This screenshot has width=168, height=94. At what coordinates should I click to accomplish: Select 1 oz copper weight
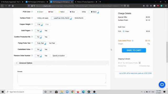39,24
